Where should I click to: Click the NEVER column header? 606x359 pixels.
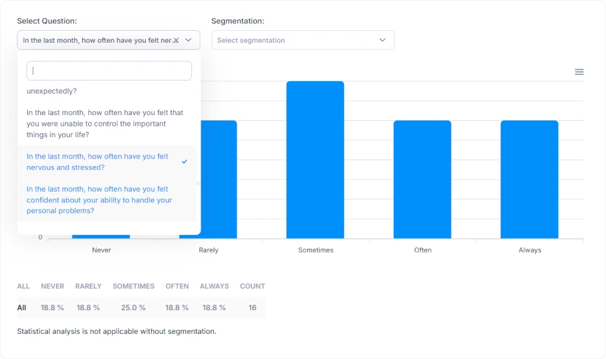(x=53, y=286)
